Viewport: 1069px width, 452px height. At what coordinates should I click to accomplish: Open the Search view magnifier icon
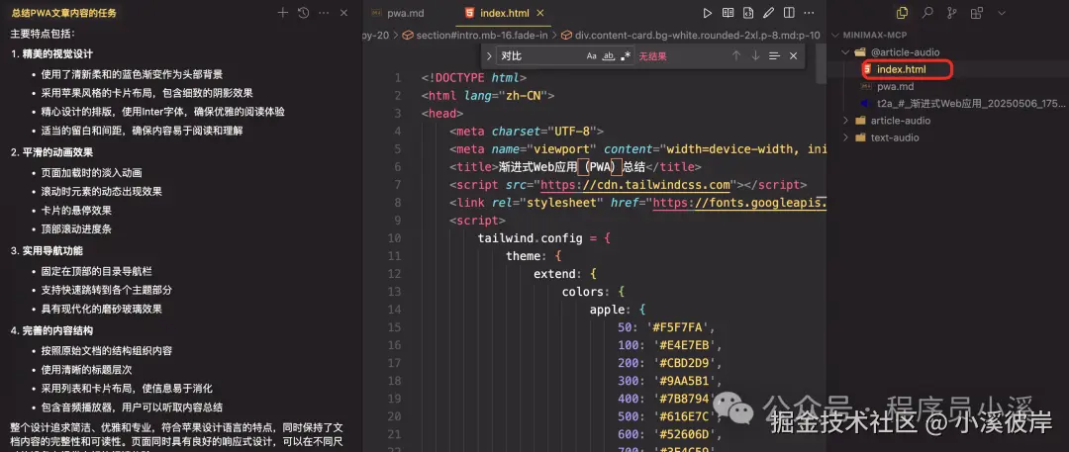[x=927, y=13]
